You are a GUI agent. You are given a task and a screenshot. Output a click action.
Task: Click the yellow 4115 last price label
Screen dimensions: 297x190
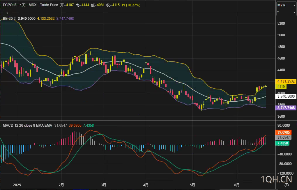pyautogui.click(x=281, y=87)
